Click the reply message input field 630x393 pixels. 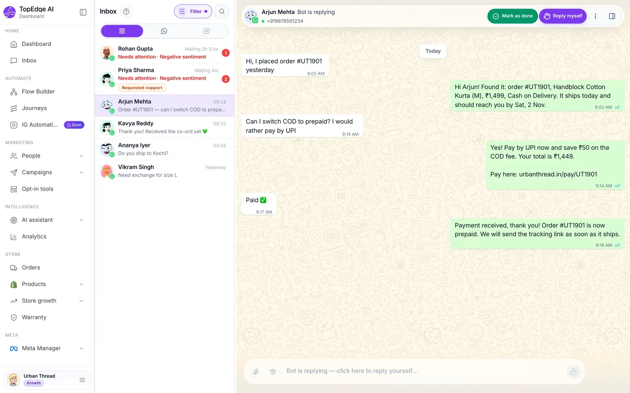[423, 371]
